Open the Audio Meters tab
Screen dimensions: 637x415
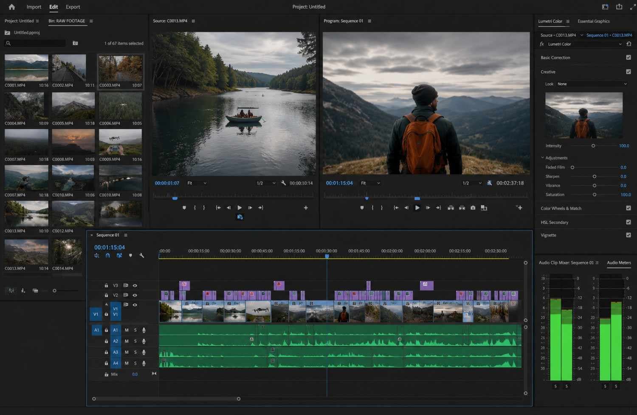619,263
